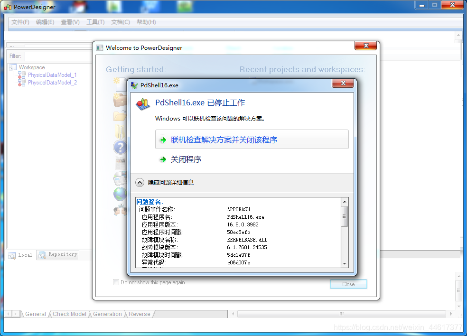The image size is (467, 336).
Task: Click the 50ec6efc timestamp value
Action: click(239, 232)
